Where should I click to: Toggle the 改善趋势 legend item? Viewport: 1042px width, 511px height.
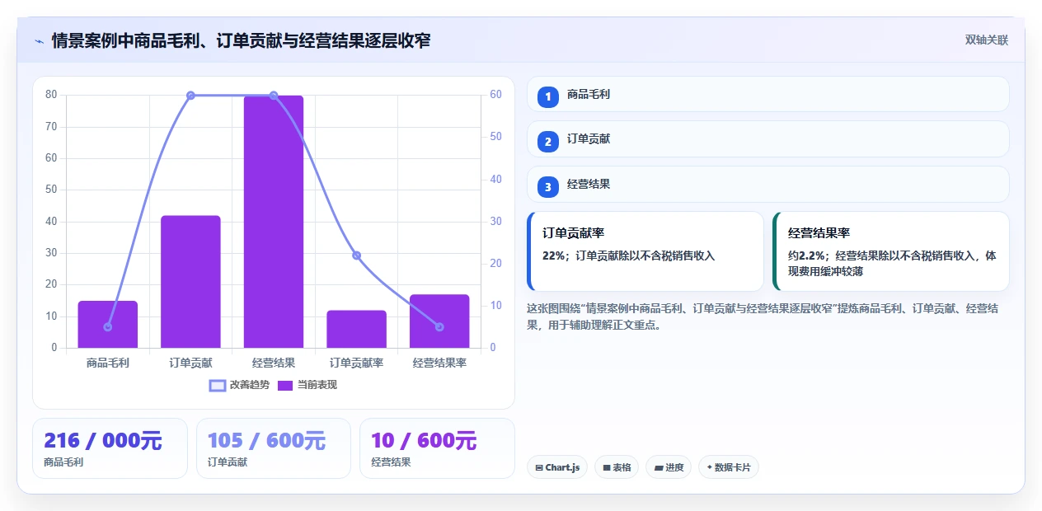coord(239,385)
